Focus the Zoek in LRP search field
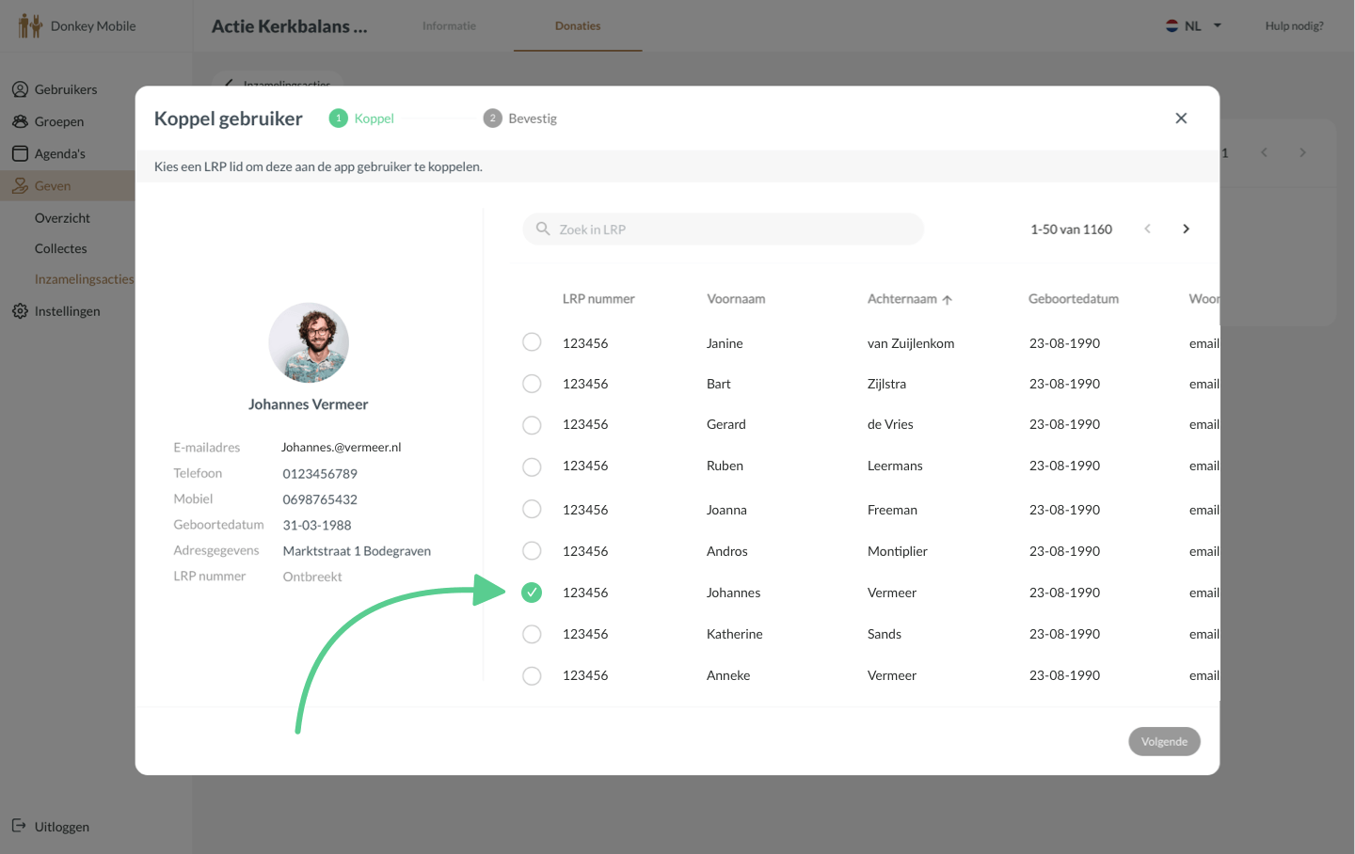 (x=723, y=229)
